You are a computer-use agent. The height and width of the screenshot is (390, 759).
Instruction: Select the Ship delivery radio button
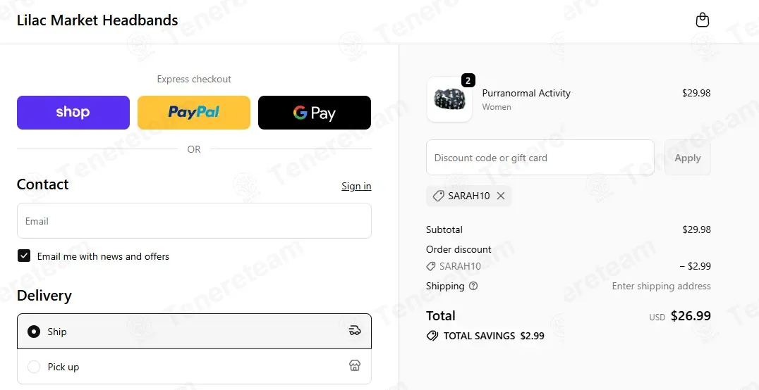(34, 332)
